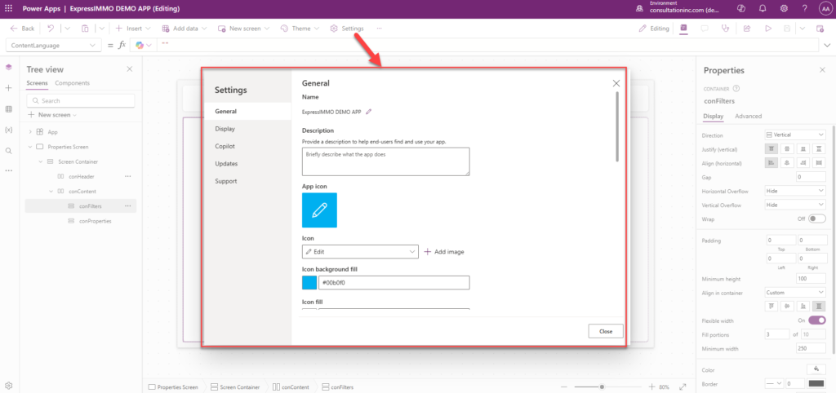
Task: Switch to Advanced properties tab
Action: click(748, 116)
